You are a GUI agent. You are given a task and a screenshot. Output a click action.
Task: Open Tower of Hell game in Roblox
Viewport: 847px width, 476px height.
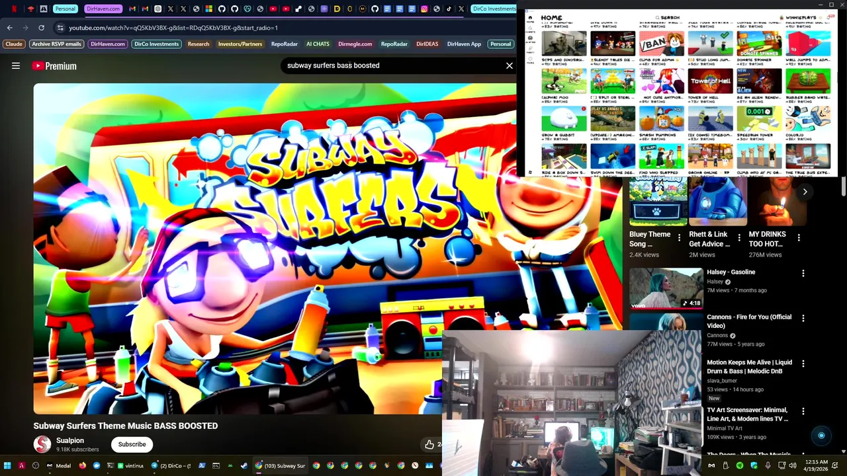pos(711,81)
